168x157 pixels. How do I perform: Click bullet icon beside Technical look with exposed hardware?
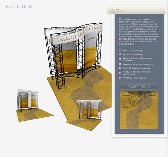tap(120, 59)
